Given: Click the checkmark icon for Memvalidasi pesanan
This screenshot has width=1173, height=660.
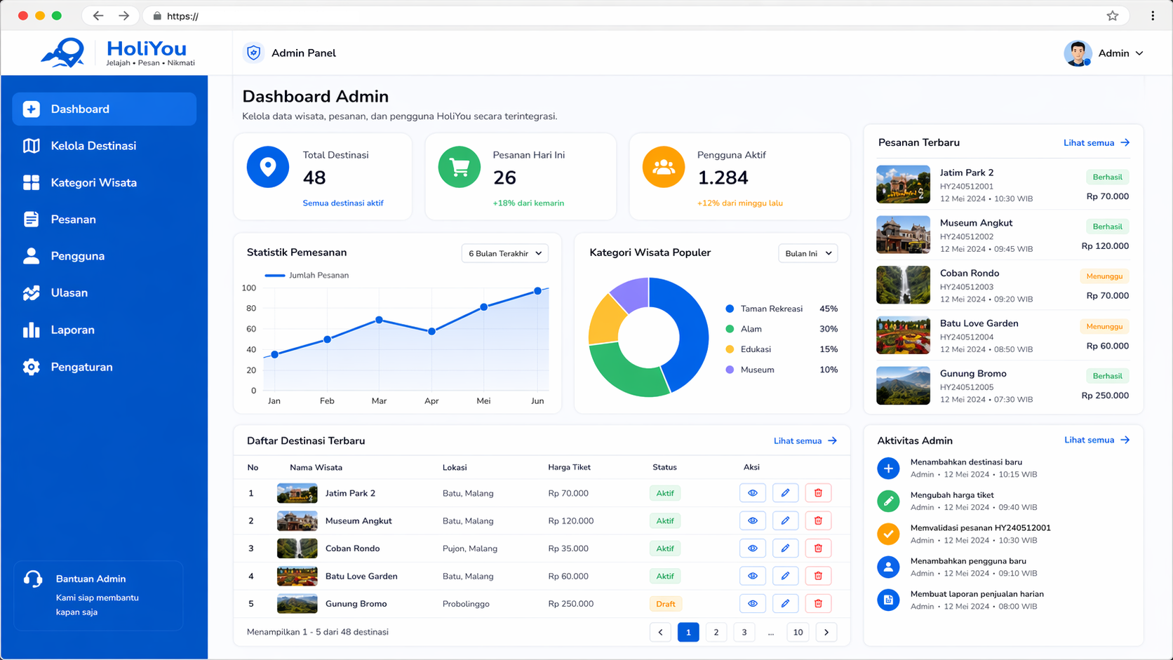Looking at the screenshot, I should pyautogui.click(x=888, y=534).
